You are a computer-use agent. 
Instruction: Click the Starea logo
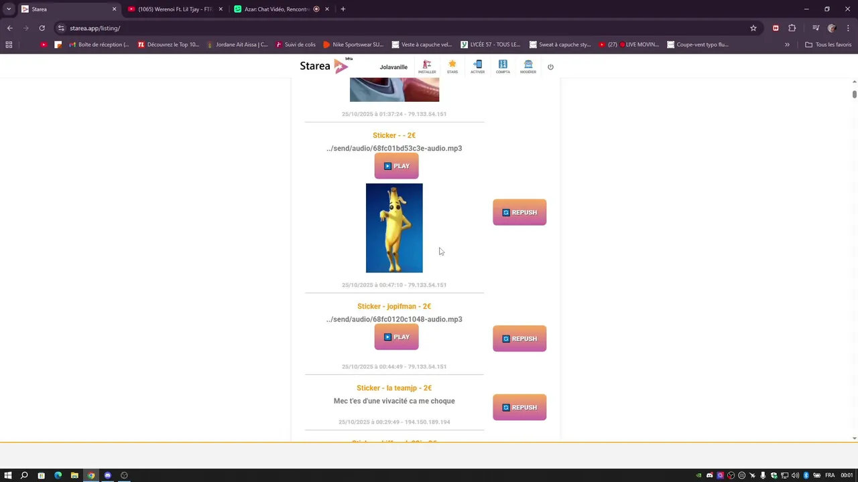click(x=325, y=66)
